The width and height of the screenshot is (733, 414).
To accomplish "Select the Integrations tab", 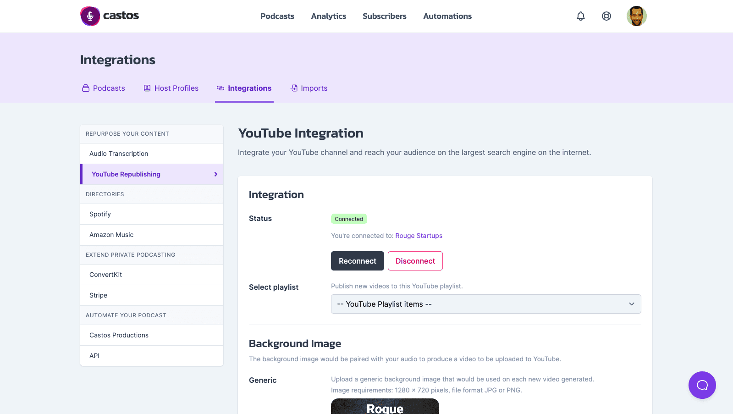I will click(x=244, y=88).
